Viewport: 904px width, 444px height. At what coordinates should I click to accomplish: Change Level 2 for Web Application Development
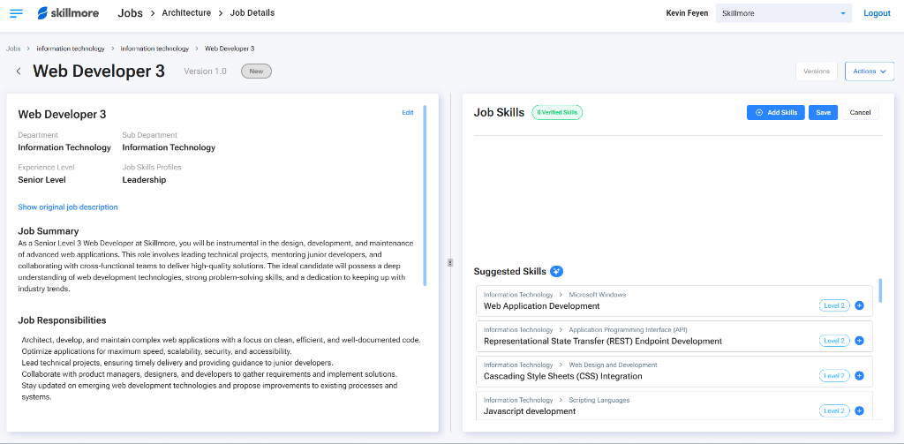click(x=834, y=305)
